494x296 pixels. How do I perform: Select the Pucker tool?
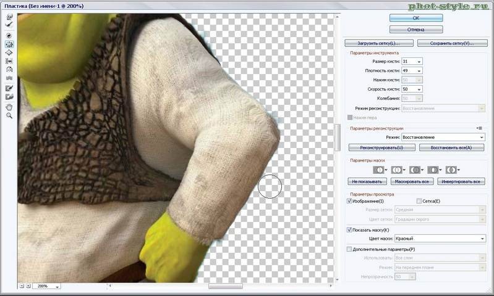pyautogui.click(x=9, y=44)
